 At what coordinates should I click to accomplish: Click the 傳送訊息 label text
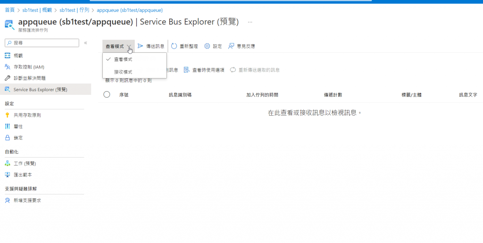click(x=155, y=46)
